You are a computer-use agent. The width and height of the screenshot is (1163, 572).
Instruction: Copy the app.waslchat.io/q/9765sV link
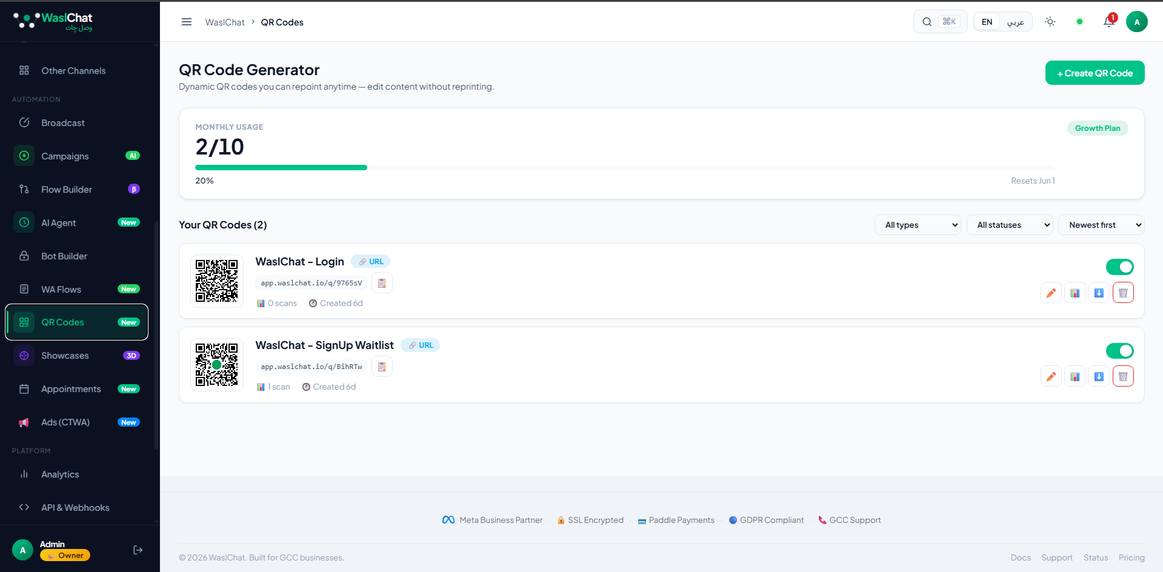[x=382, y=283]
